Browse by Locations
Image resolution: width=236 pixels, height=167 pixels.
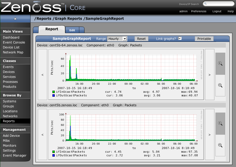10,111
